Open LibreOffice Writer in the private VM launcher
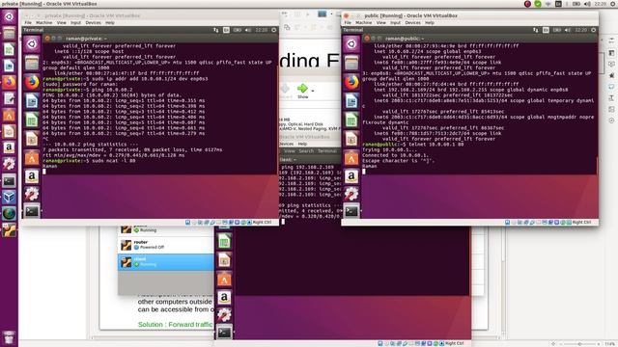Viewport: 618px width, 347px height. tap(32, 101)
